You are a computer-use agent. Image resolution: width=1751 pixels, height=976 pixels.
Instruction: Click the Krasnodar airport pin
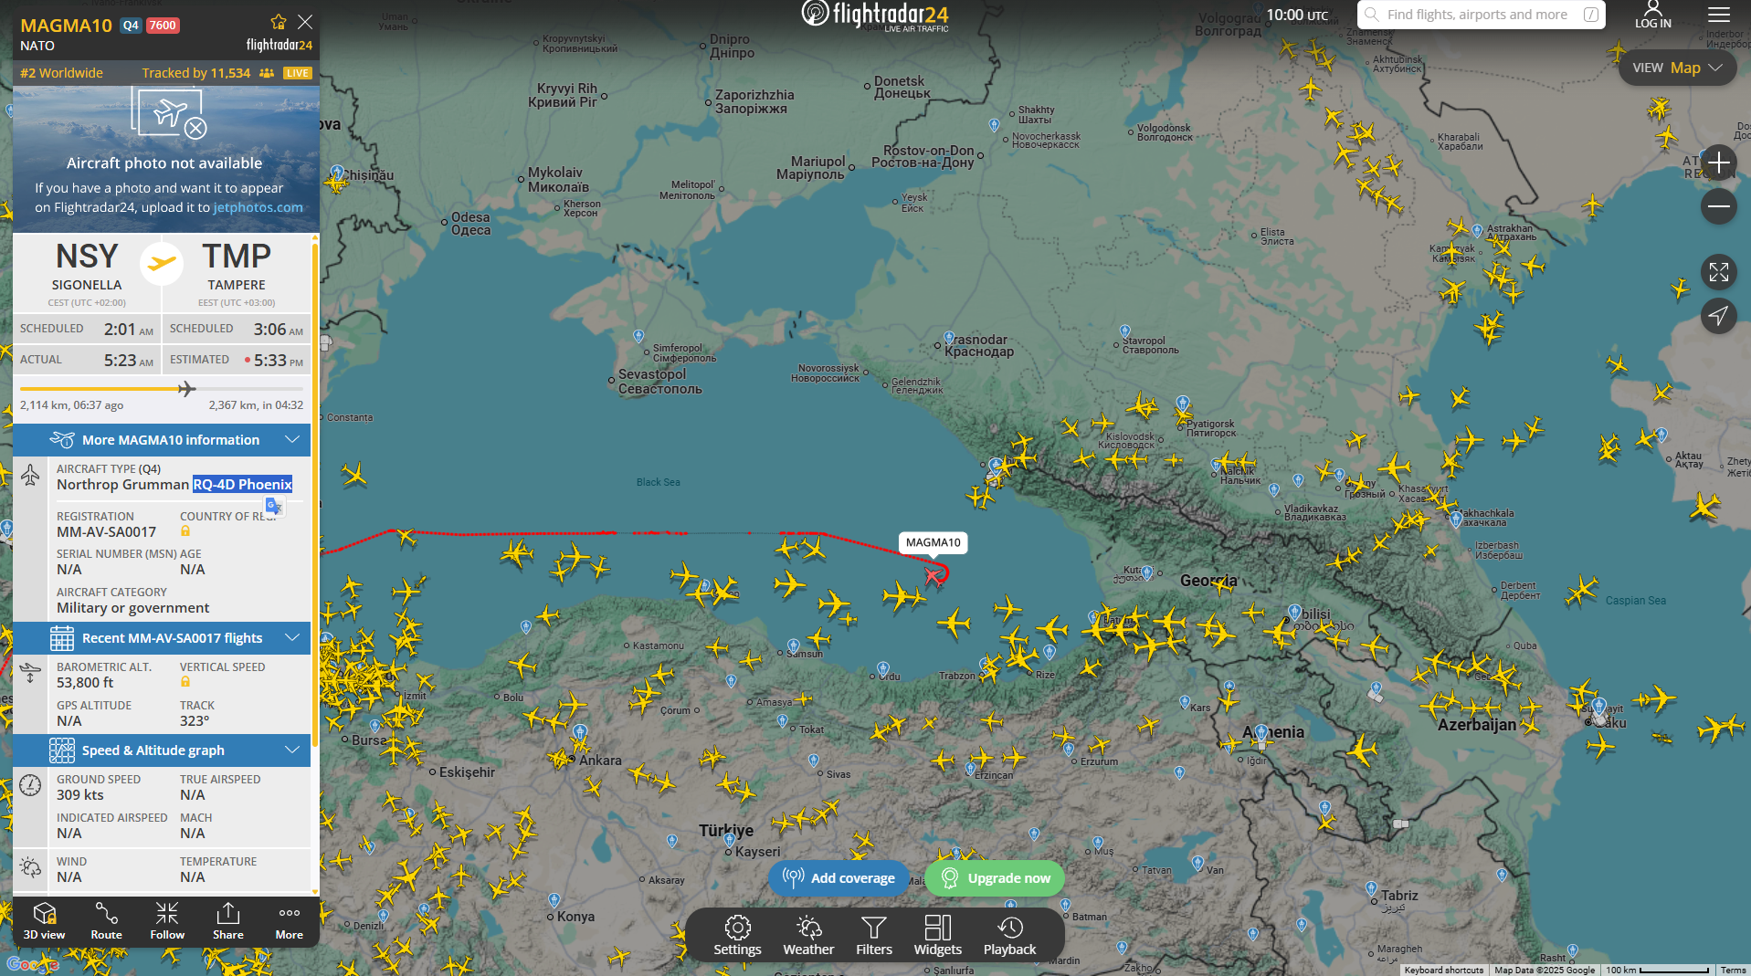pos(949,338)
